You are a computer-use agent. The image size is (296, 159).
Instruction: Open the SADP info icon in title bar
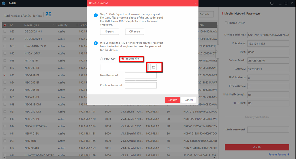pyautogui.click(x=272, y=3)
